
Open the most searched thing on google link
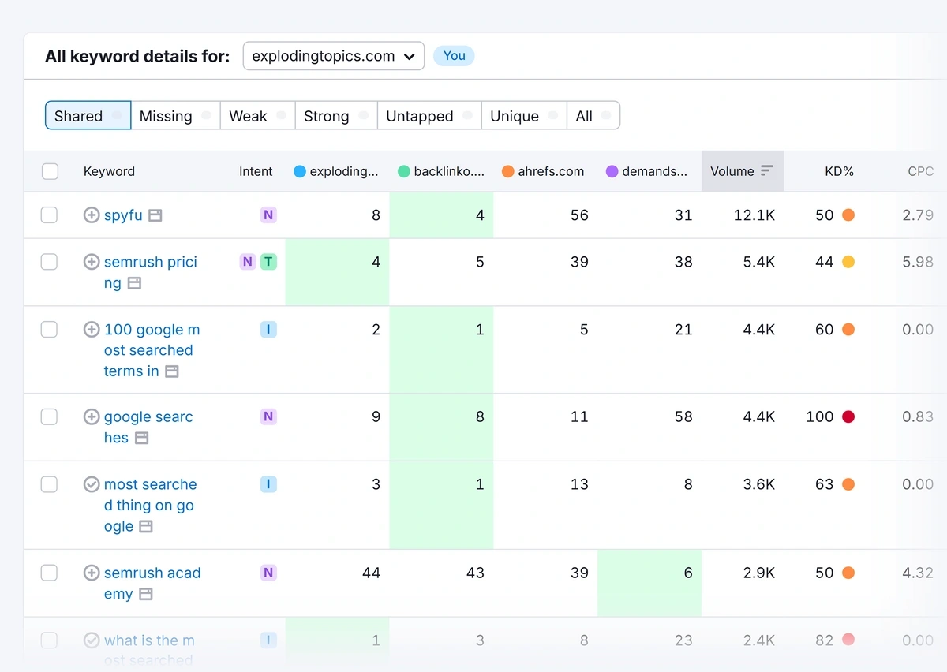(150, 505)
